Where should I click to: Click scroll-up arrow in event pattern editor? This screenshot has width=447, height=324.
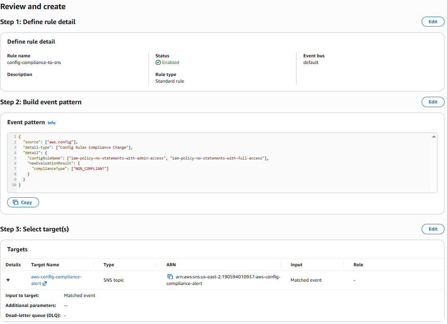(434, 137)
